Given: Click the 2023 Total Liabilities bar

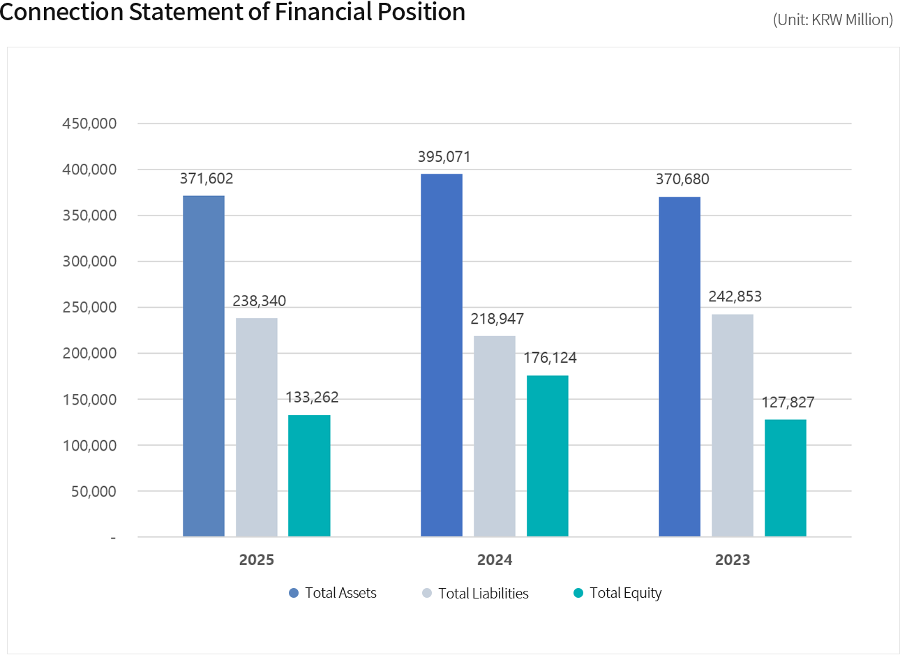Looking at the screenshot, I should click(x=733, y=426).
